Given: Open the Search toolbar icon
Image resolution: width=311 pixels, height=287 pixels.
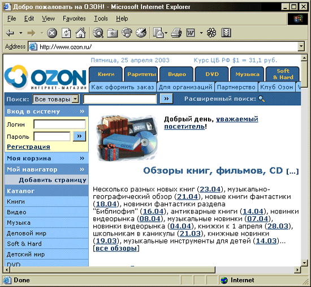Looking at the screenshot, I should pyautogui.click(x=98, y=33).
